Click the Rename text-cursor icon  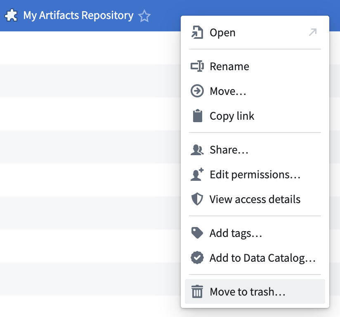click(197, 66)
